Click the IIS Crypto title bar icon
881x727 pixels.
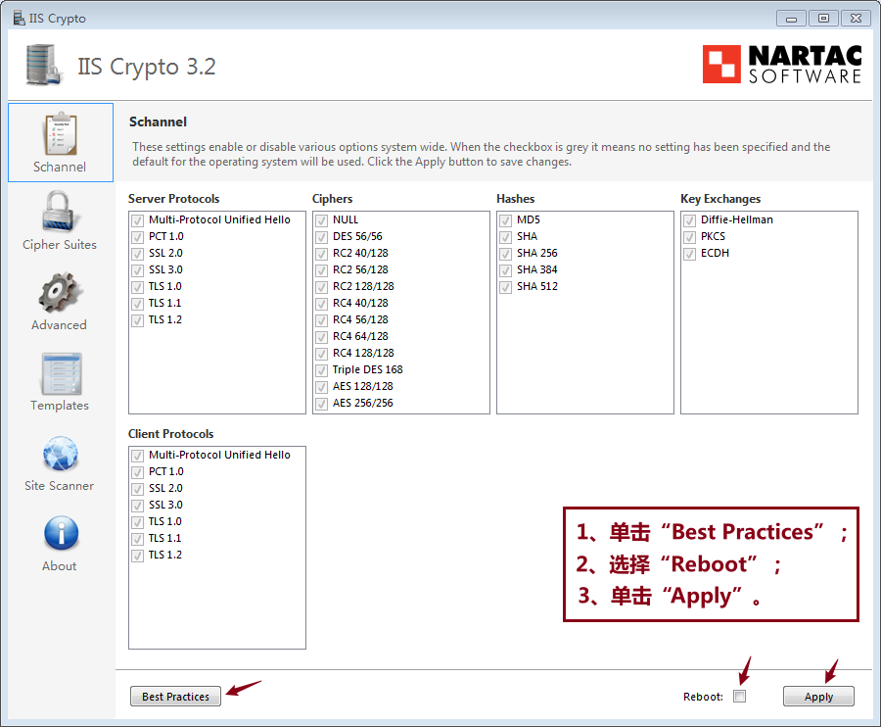pyautogui.click(x=19, y=18)
